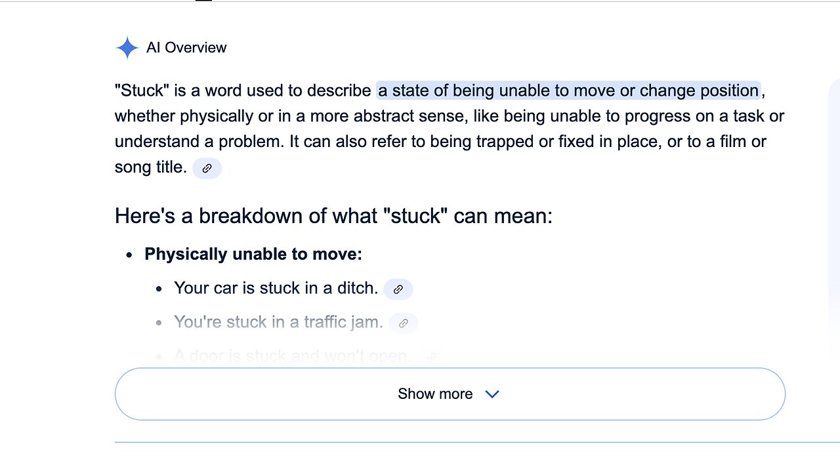840x462 pixels.
Task: Click the side panel edge at far right
Action: click(835, 197)
